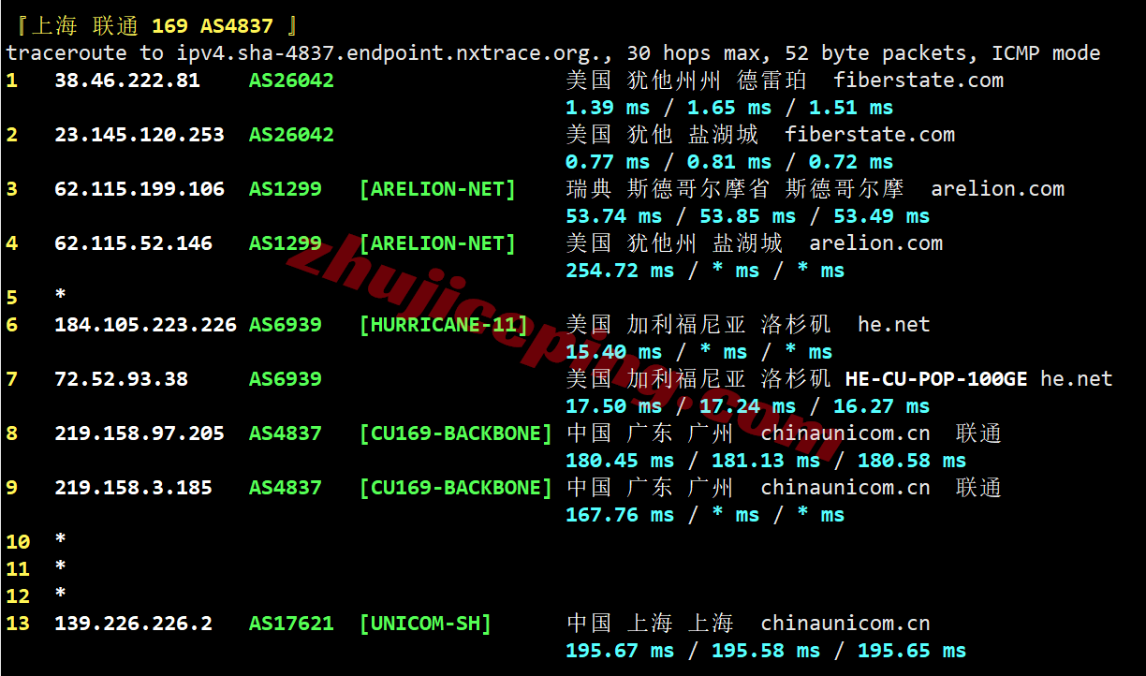Click AS26042 on hop 1 row
Viewport: 1146px width, 676px height.
(291, 81)
